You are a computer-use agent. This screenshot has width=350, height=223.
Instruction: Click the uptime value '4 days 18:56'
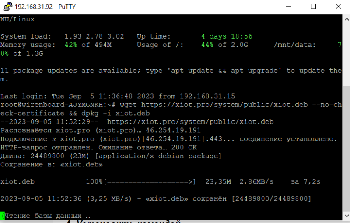(227, 36)
